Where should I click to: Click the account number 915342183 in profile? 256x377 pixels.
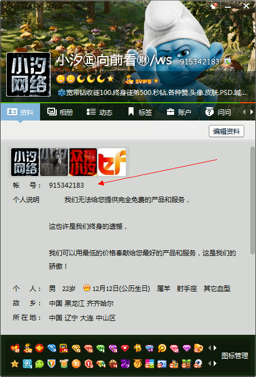[x=67, y=185]
